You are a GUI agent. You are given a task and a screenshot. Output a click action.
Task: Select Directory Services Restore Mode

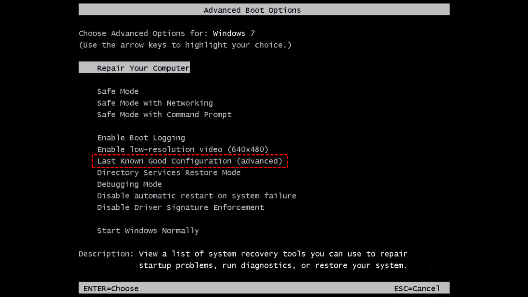click(x=169, y=173)
